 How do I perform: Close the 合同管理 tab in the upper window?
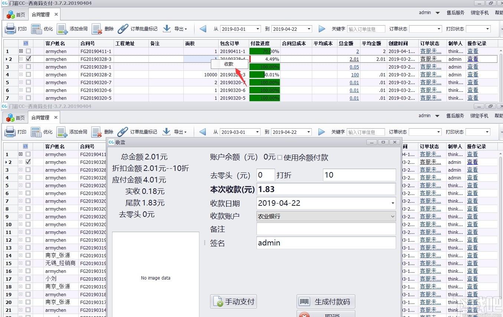click(56, 14)
